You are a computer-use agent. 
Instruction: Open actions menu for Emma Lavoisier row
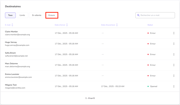(174, 76)
